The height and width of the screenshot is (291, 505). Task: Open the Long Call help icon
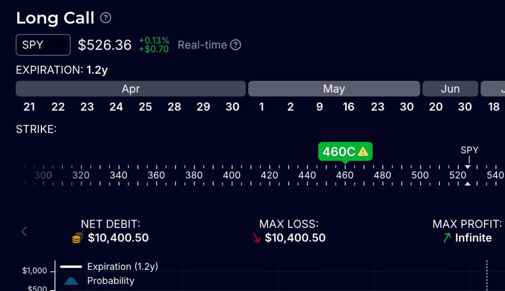pos(106,18)
